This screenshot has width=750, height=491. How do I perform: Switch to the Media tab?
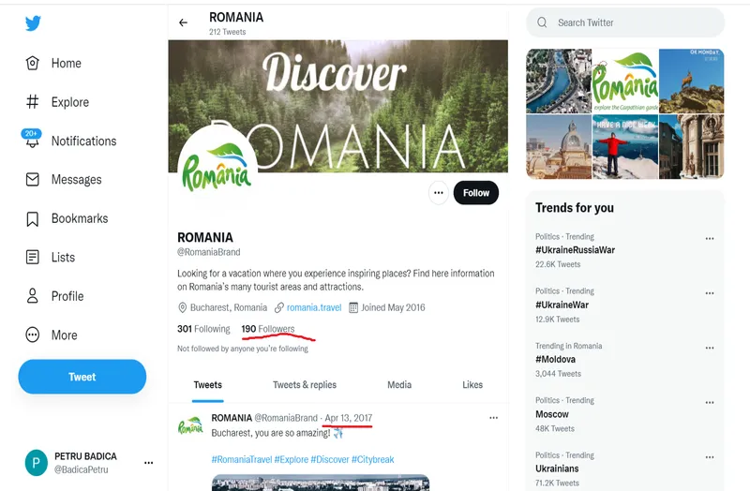tap(399, 385)
